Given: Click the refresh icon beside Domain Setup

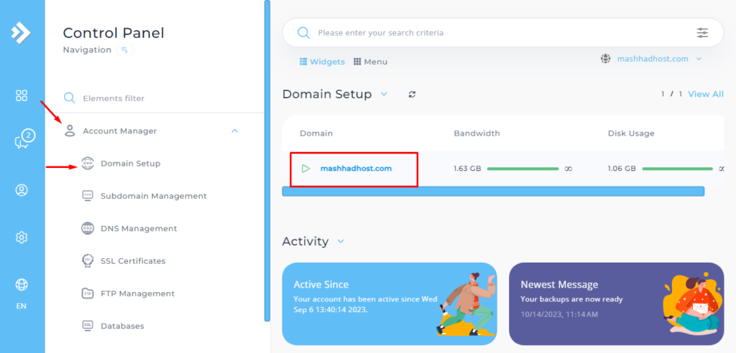Looking at the screenshot, I should (x=412, y=95).
